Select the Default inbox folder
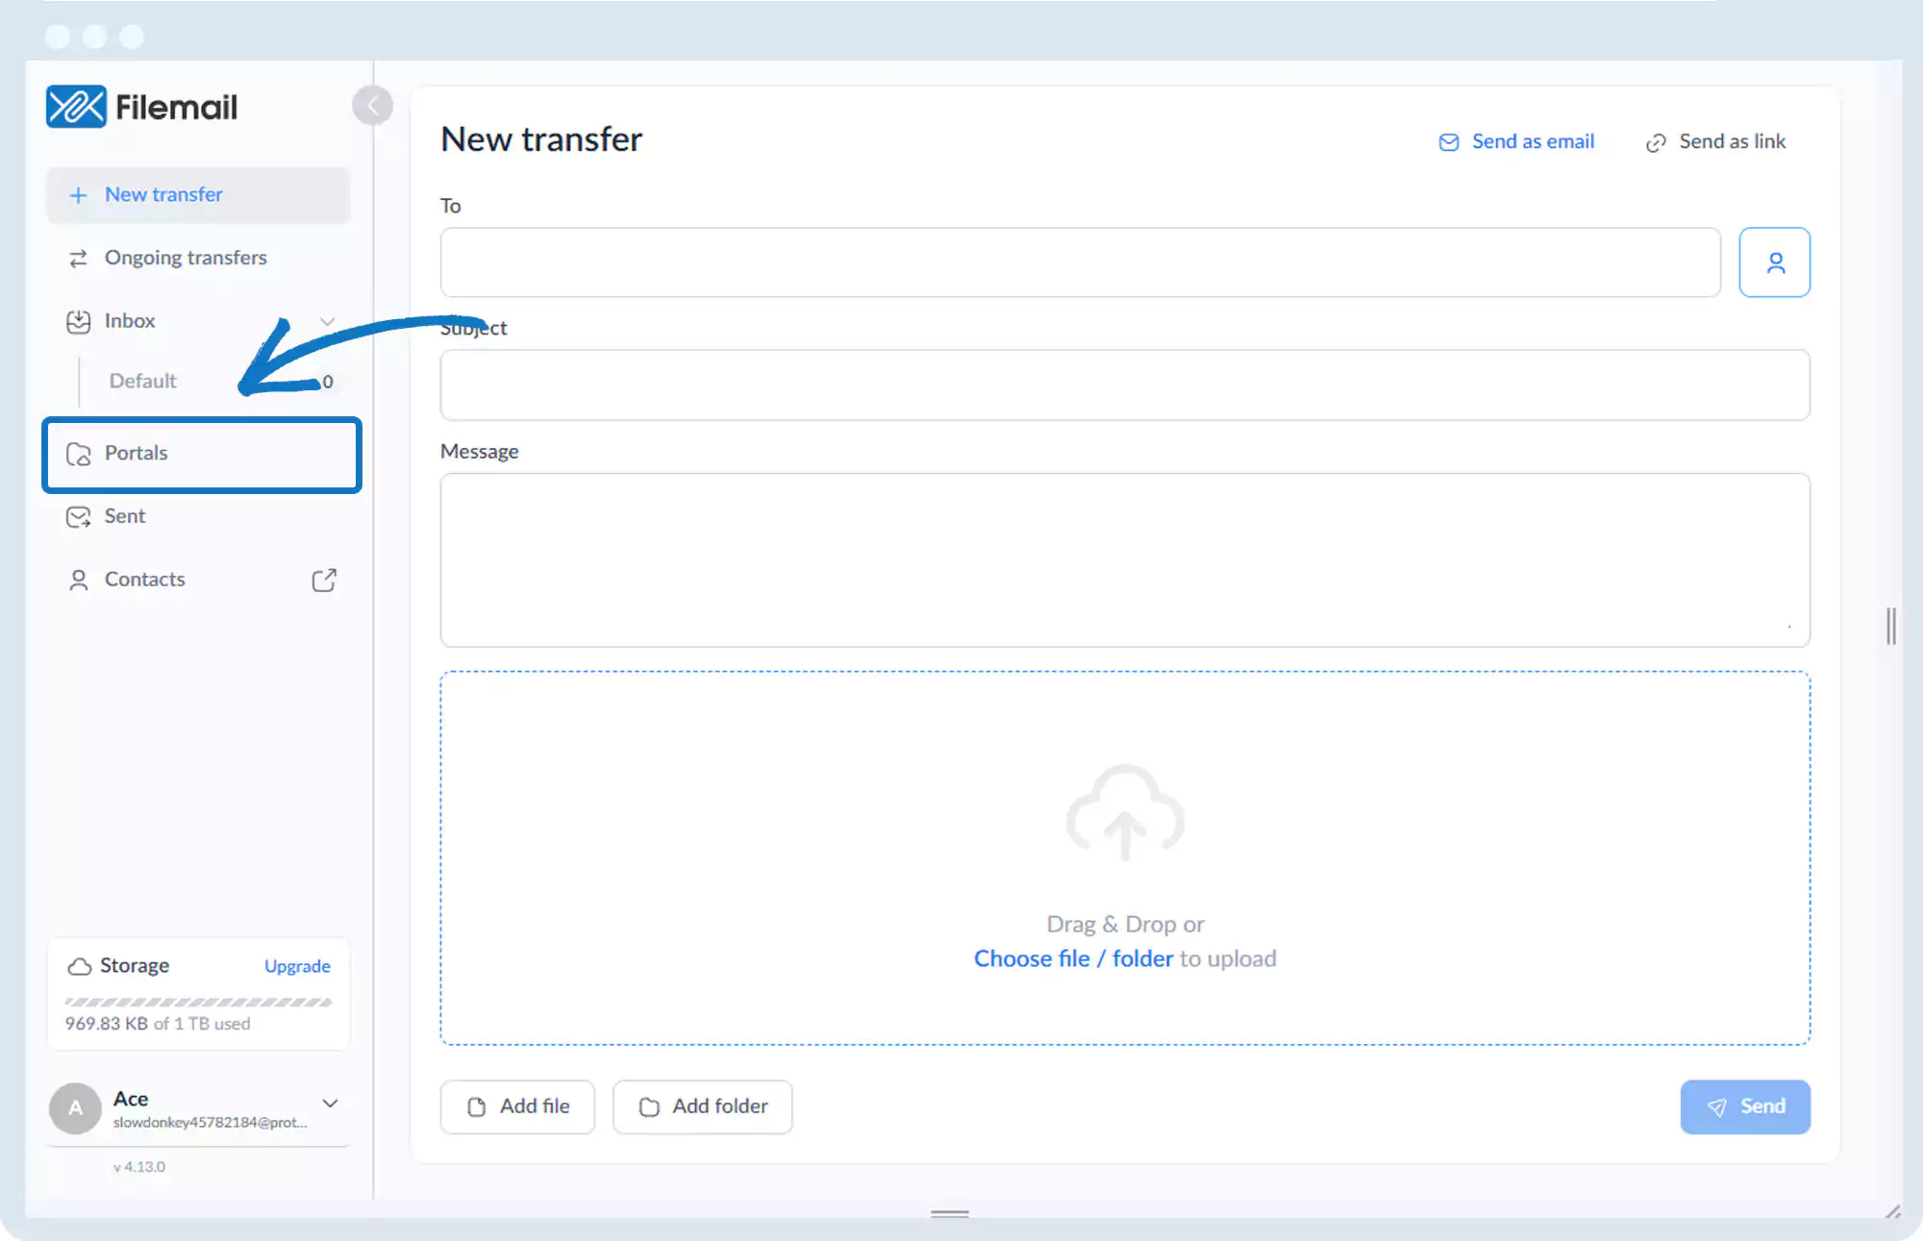Viewport: 1923px width, 1241px height. (143, 382)
